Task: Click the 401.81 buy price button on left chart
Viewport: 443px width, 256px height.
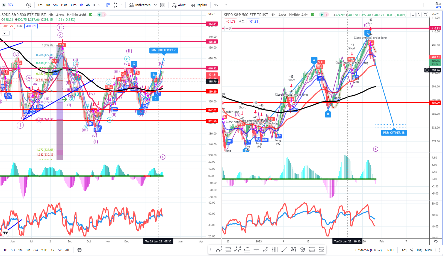Action: pyautogui.click(x=31, y=26)
